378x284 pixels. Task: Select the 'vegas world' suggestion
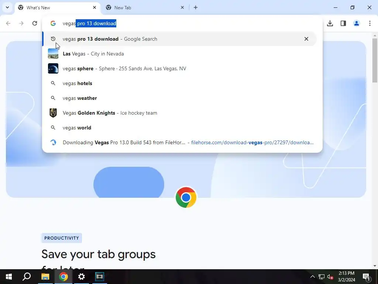point(180,128)
